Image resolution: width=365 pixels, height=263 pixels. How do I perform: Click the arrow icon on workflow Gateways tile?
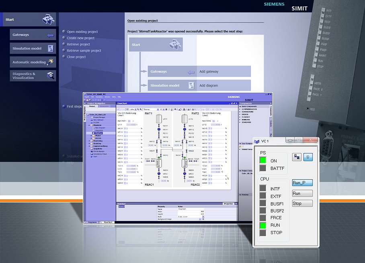tap(191, 73)
